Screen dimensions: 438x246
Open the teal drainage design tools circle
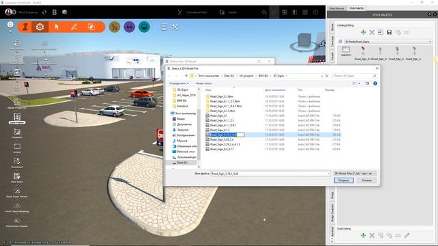pyautogui.click(x=144, y=27)
